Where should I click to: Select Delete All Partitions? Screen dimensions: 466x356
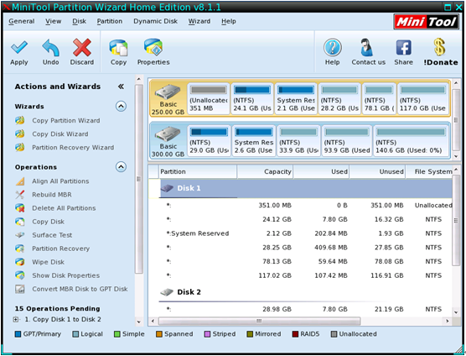click(x=64, y=208)
